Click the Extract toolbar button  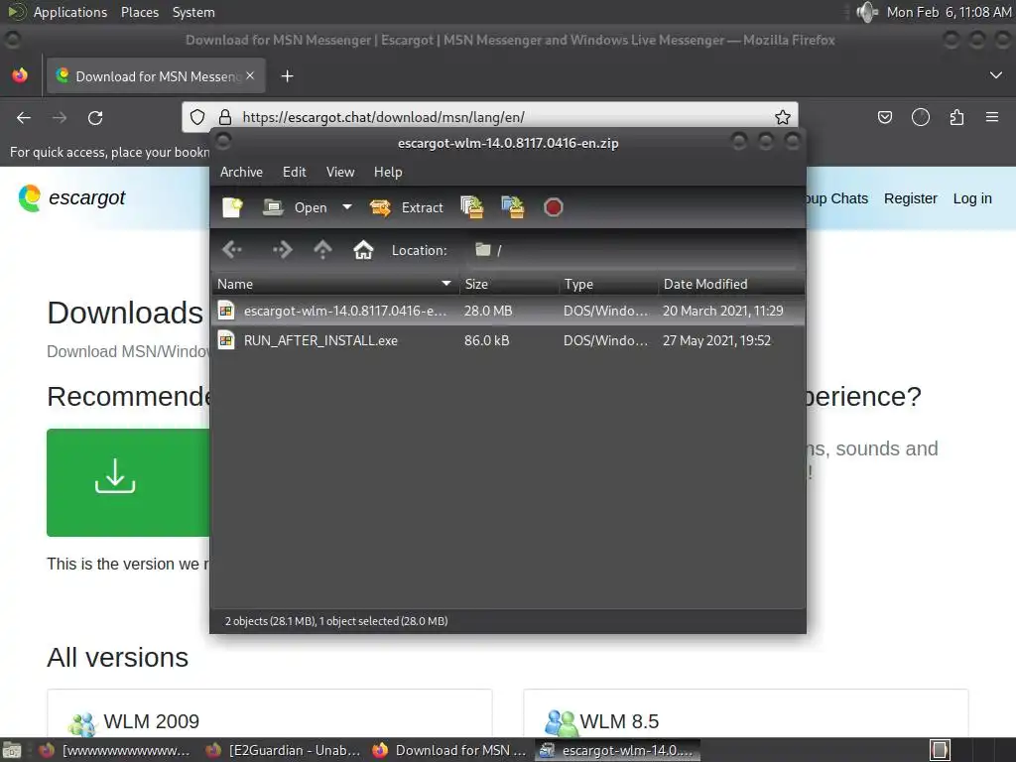[407, 207]
